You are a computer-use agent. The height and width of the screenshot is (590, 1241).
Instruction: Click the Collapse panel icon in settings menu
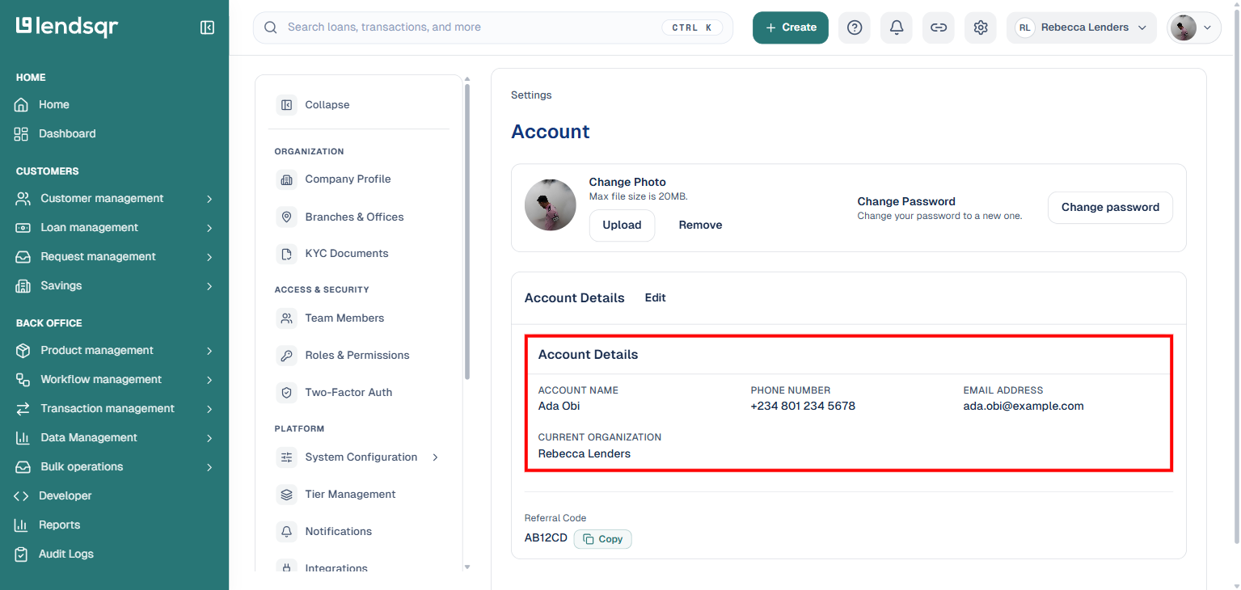(x=287, y=105)
